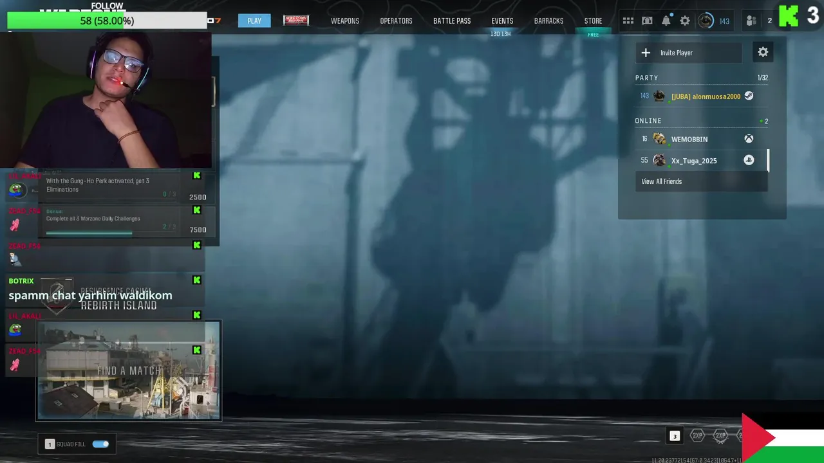Open the notifications bell
The width and height of the screenshot is (824, 463).
point(666,21)
